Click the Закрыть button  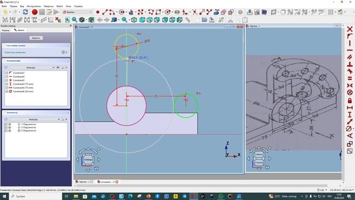point(36,38)
